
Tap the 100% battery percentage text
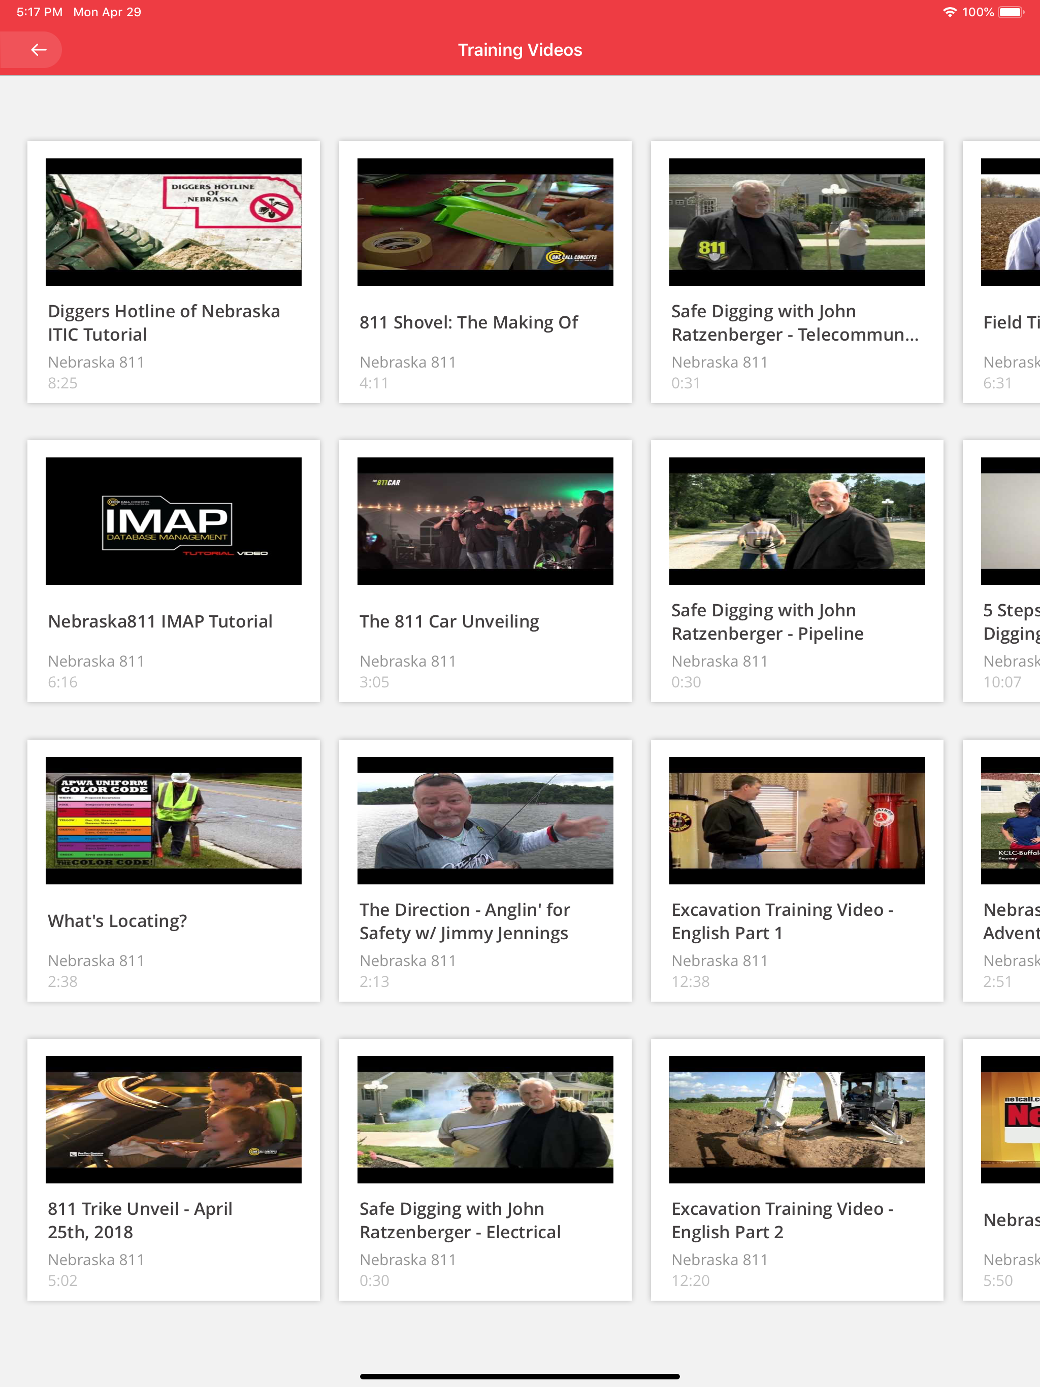coord(978,12)
